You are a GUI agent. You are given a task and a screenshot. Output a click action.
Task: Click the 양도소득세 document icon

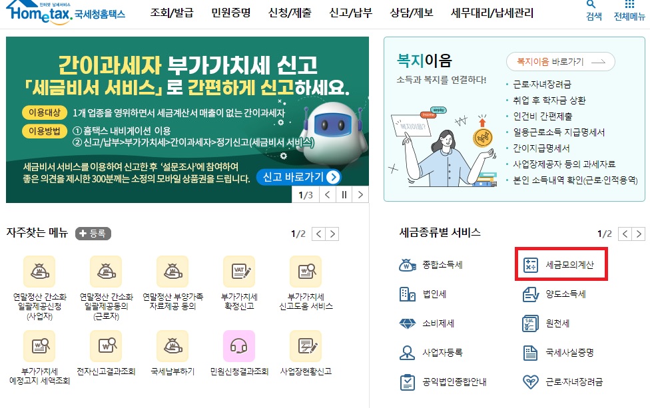531,294
